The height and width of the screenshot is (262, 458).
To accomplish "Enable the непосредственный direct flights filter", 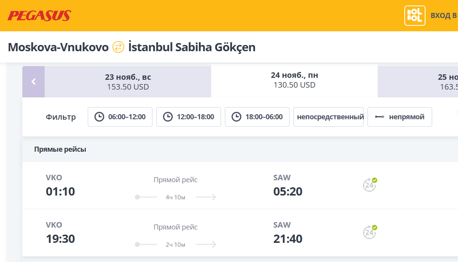I will (328, 117).
